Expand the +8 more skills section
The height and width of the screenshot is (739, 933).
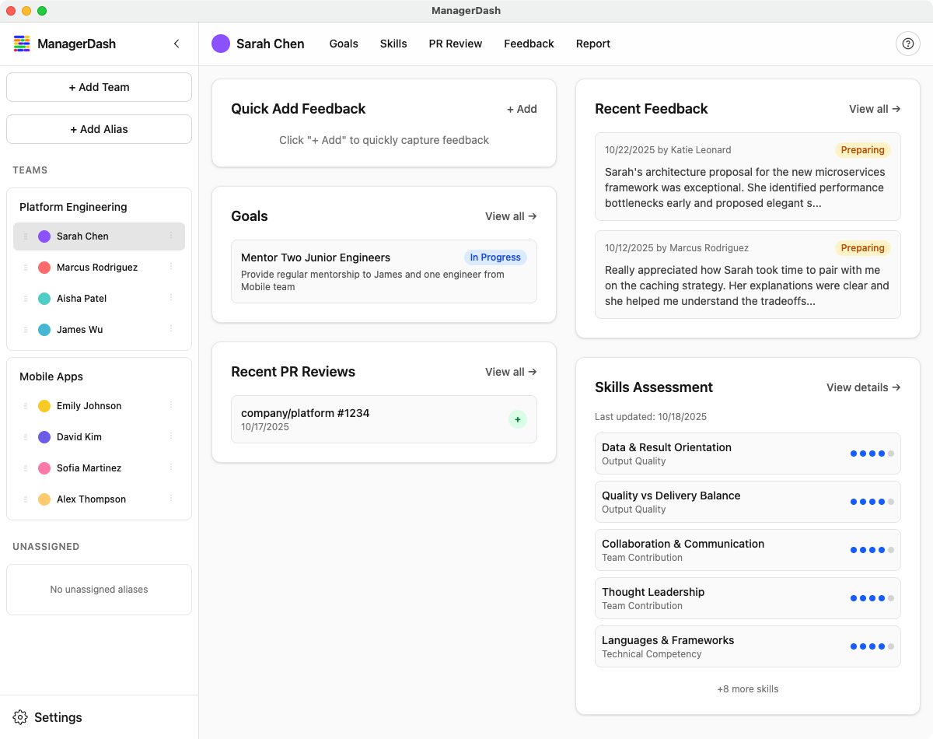(747, 688)
